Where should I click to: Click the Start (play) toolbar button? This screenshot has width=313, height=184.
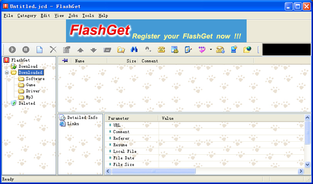12,49
